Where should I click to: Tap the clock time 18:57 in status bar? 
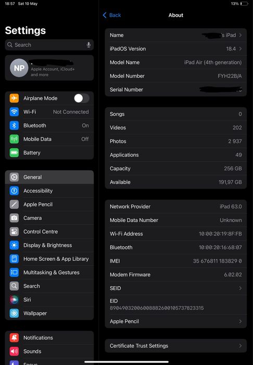point(10,4)
